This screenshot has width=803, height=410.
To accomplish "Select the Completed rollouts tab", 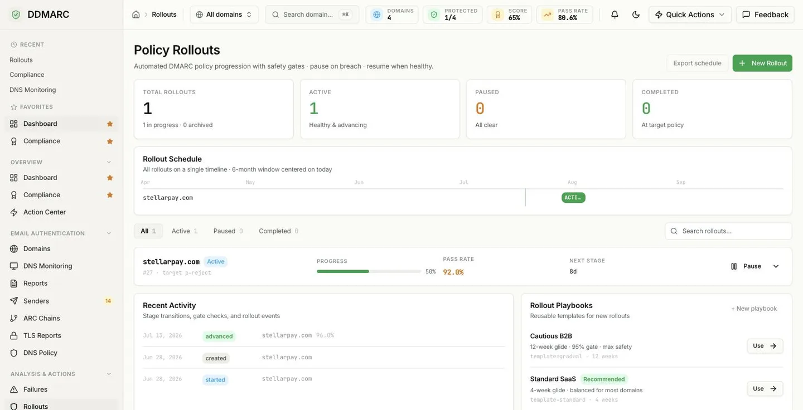I will coord(278,231).
